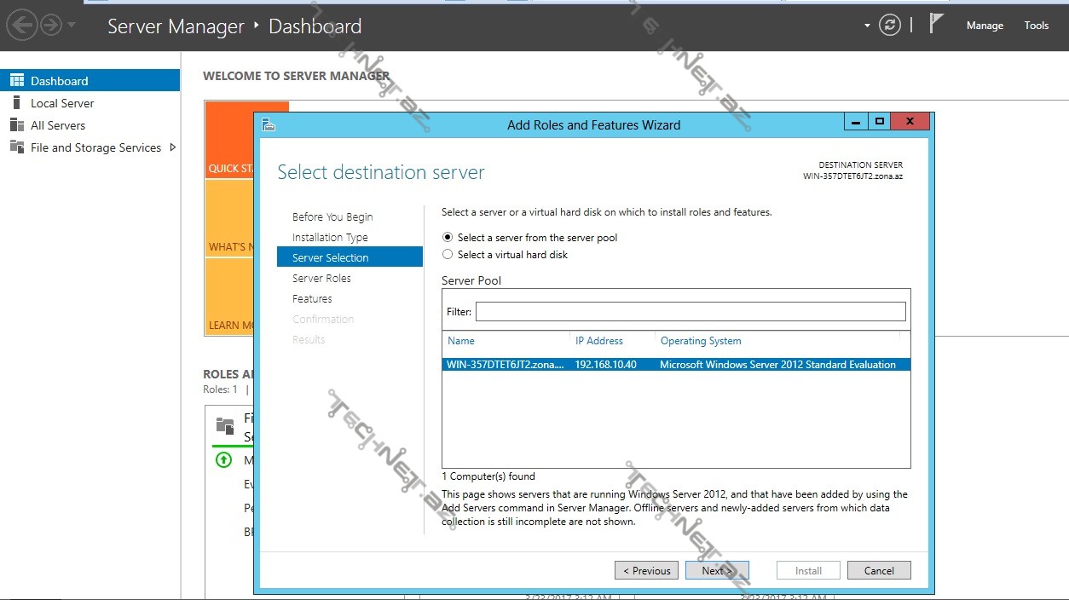
Task: Select a server from the server pool
Action: 448,238
